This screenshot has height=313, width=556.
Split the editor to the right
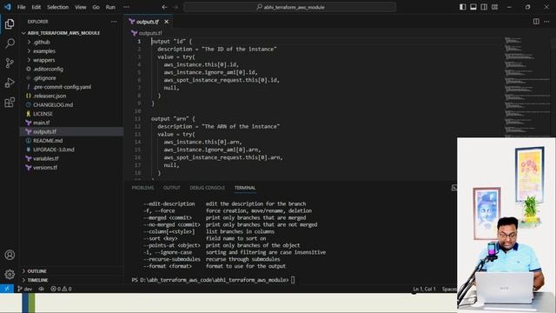point(536,22)
